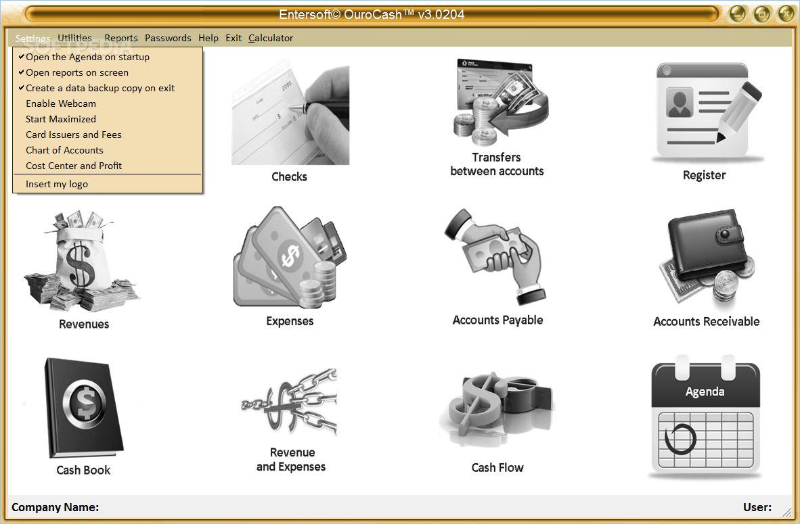Open the Passwords menu

(x=168, y=38)
